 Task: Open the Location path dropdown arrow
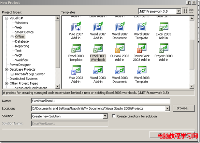click(167, 109)
